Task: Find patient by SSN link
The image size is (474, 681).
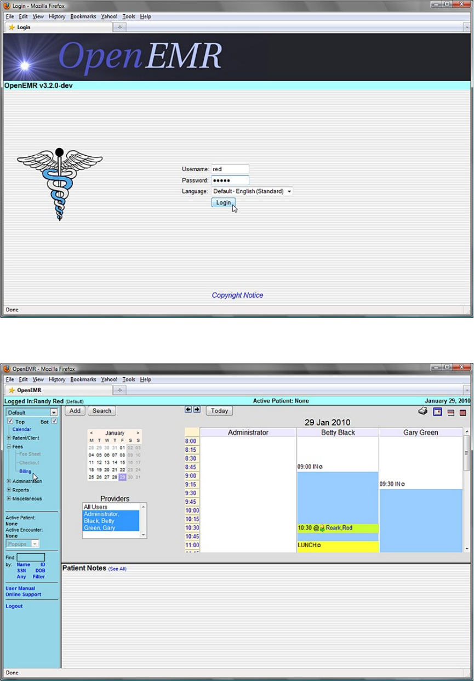Action: (x=21, y=570)
